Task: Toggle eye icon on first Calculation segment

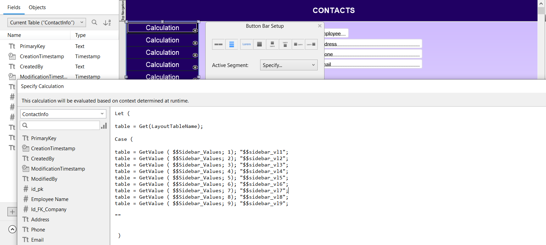Action: coord(195,31)
